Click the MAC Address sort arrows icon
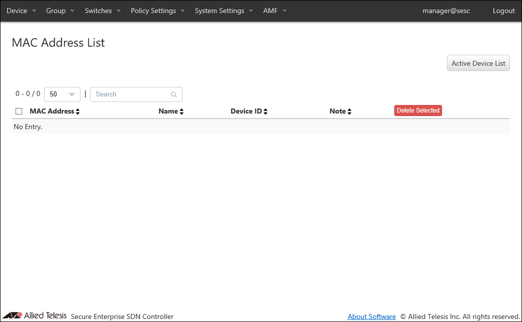Viewport: 522px width, 322px height. pyautogui.click(x=77, y=112)
